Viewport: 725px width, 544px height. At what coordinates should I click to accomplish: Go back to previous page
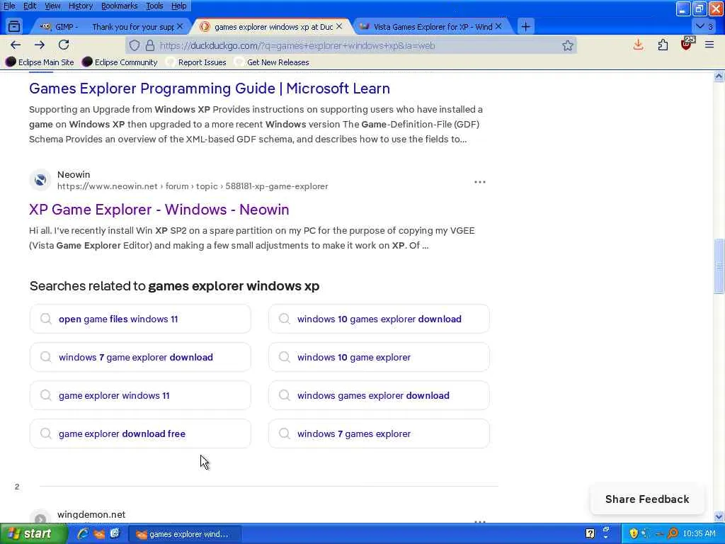click(x=16, y=45)
